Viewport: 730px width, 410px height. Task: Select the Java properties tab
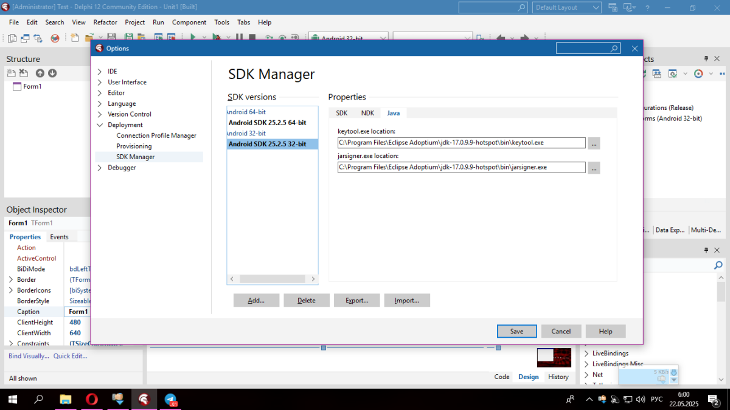tap(394, 113)
